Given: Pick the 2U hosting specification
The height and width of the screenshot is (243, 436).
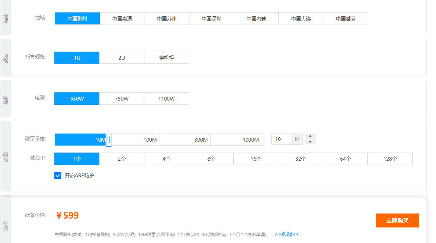Looking at the screenshot, I should click(x=122, y=58).
